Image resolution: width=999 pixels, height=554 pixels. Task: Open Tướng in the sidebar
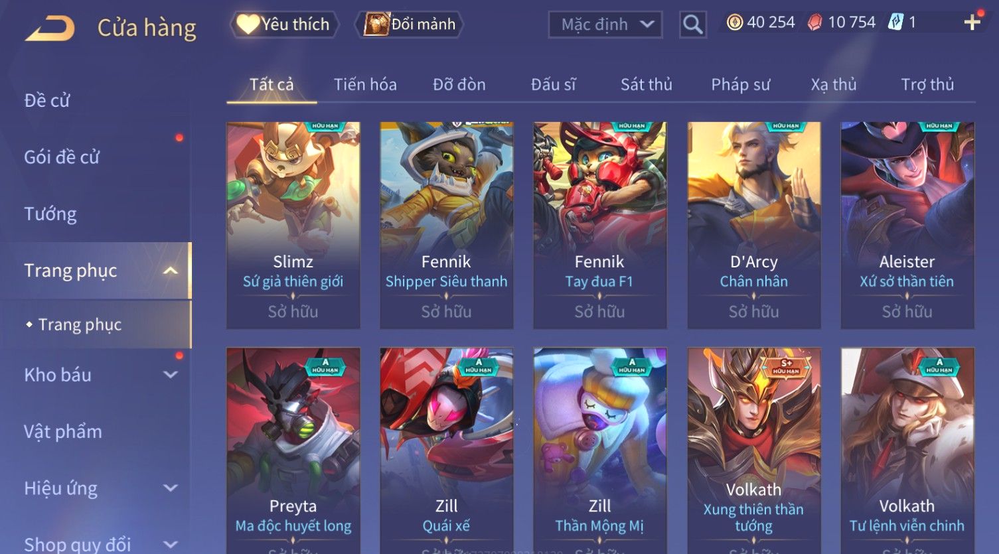50,214
